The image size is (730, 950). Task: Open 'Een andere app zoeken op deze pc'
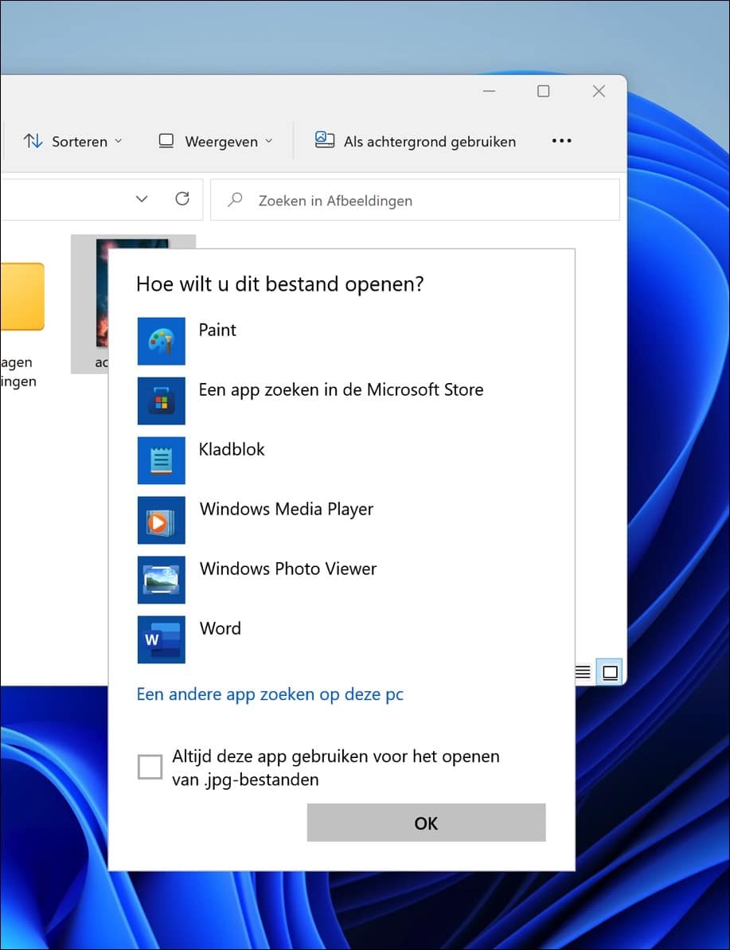tap(270, 694)
